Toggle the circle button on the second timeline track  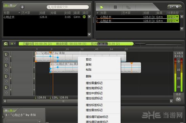pos(7,70)
